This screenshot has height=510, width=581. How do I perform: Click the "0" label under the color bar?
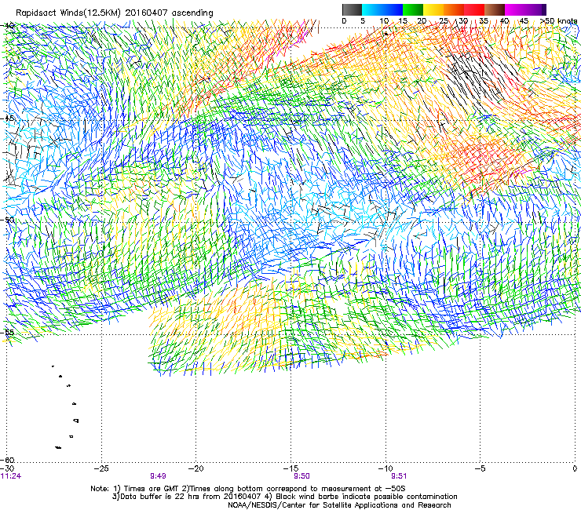(344, 21)
